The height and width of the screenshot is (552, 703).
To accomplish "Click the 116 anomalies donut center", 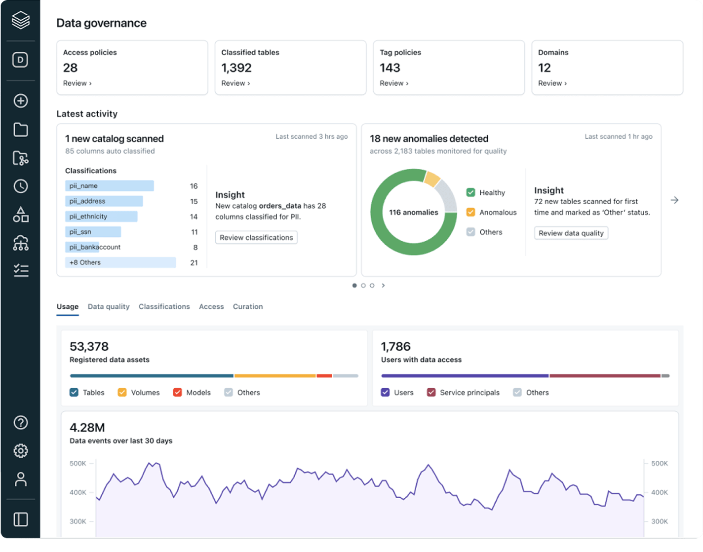I will point(414,213).
